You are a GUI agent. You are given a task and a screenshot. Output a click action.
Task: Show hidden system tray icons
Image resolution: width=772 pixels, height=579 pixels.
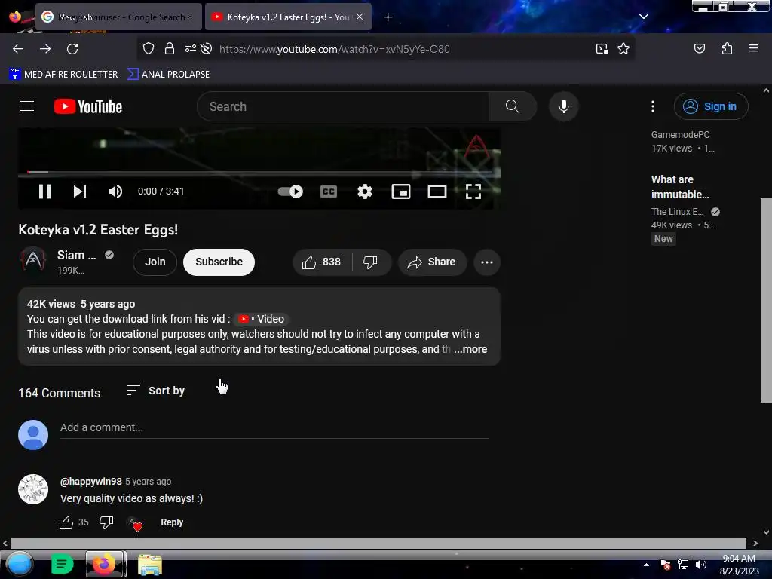(x=646, y=565)
